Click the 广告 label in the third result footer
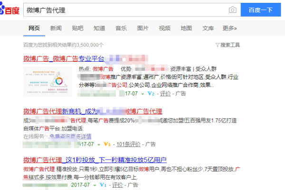 coord(133,185)
